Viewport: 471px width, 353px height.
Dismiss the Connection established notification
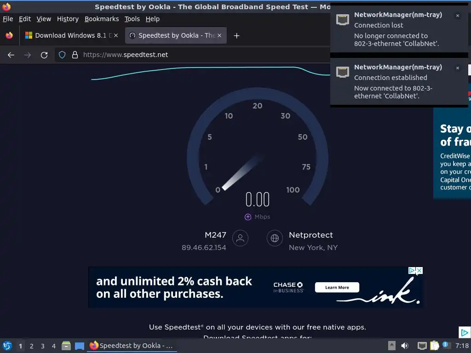[x=458, y=68]
